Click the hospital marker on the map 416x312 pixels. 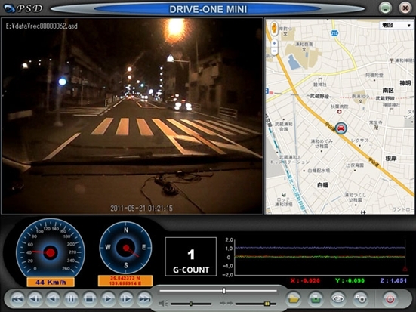coord(339,112)
